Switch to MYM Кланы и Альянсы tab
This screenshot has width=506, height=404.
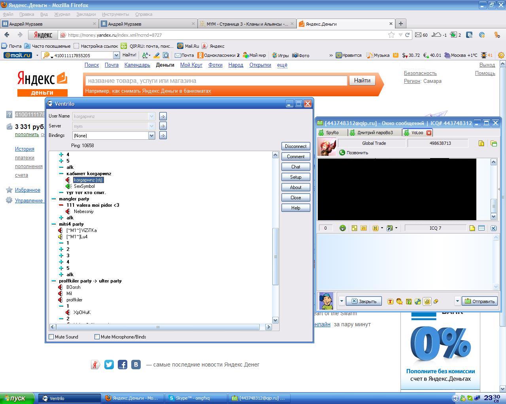[x=247, y=24]
